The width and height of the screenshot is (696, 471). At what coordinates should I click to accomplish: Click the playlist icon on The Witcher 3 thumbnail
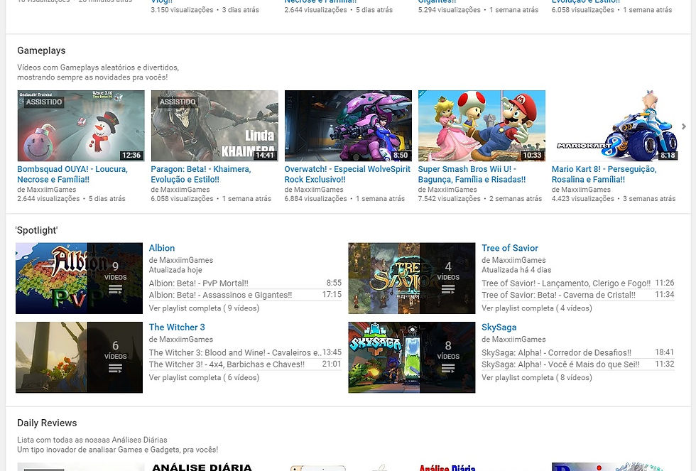[115, 369]
